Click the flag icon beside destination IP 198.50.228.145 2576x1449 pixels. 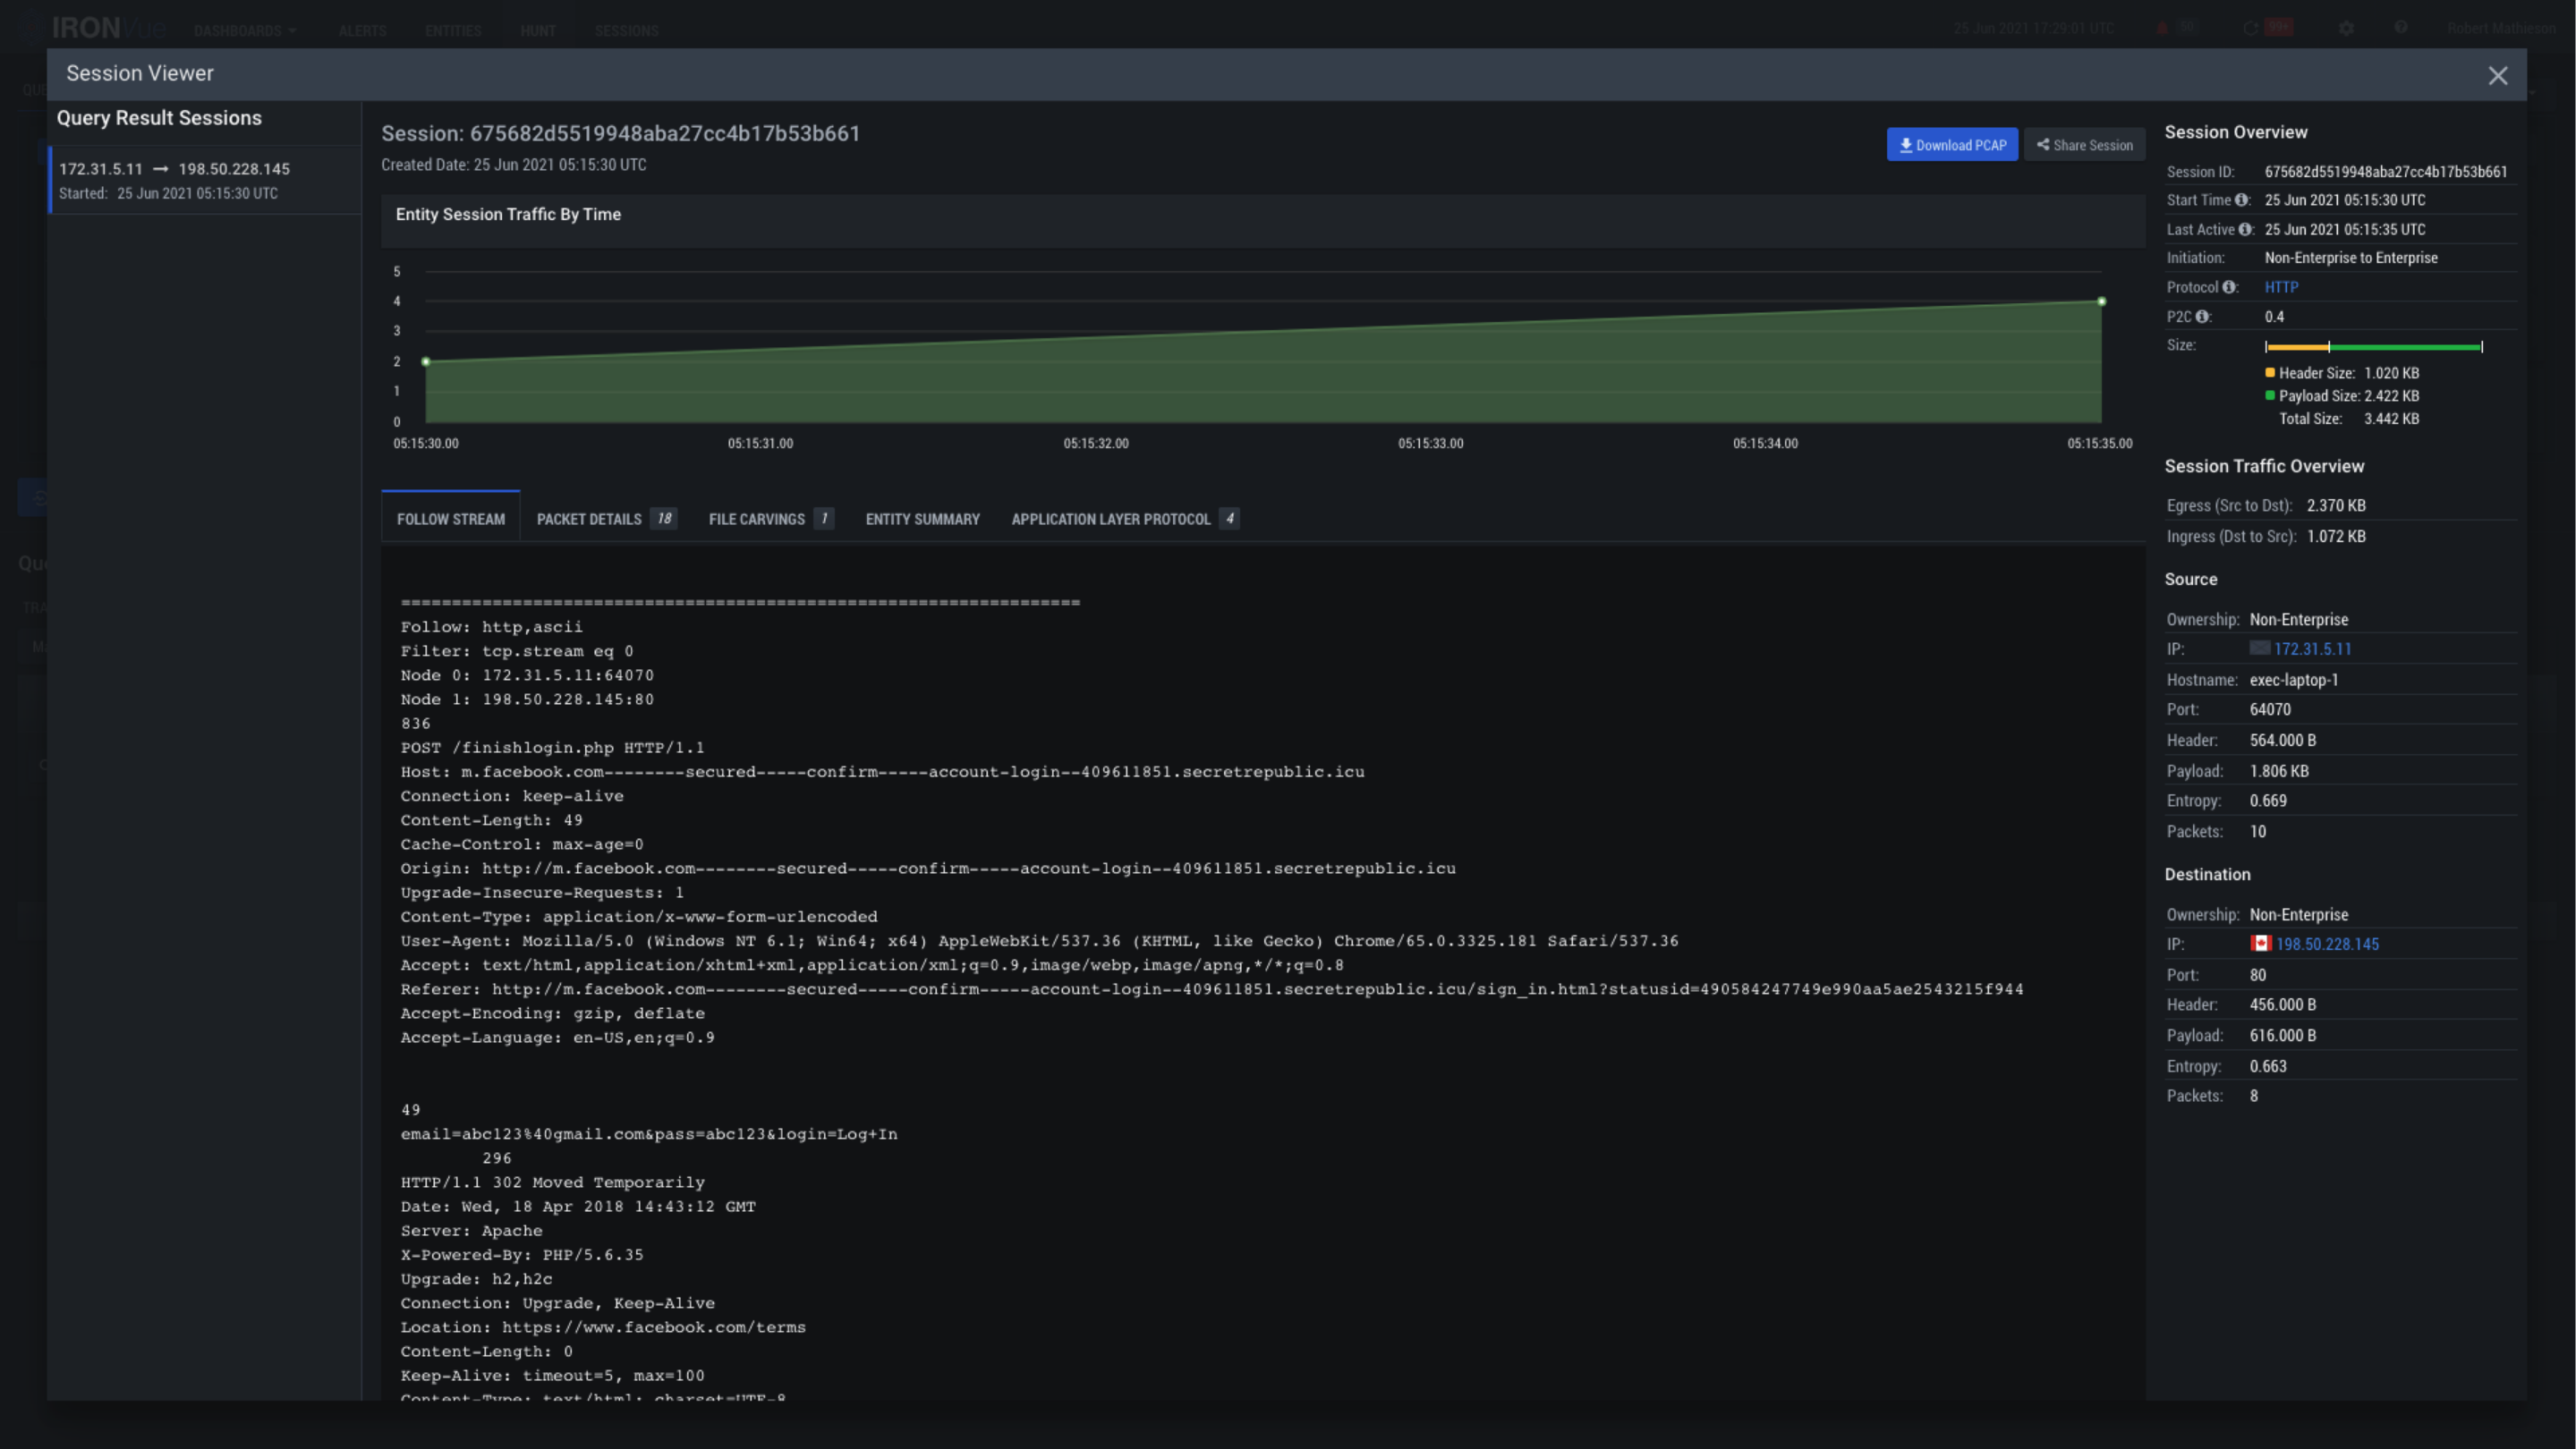(x=2263, y=944)
